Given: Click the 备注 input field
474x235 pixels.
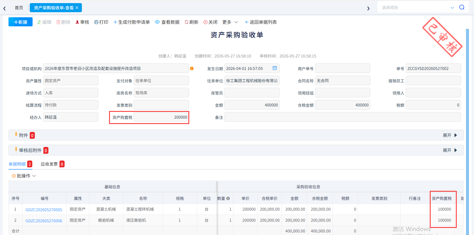Looking at the screenshot, I should pos(343,117).
